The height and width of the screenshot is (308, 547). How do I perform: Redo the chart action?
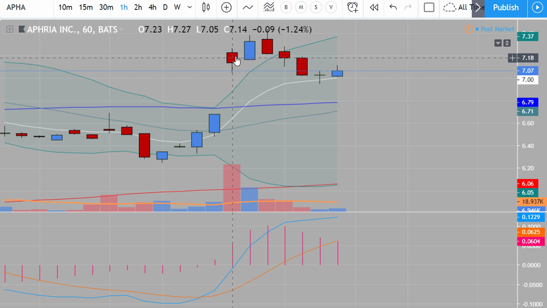pyautogui.click(x=408, y=7)
